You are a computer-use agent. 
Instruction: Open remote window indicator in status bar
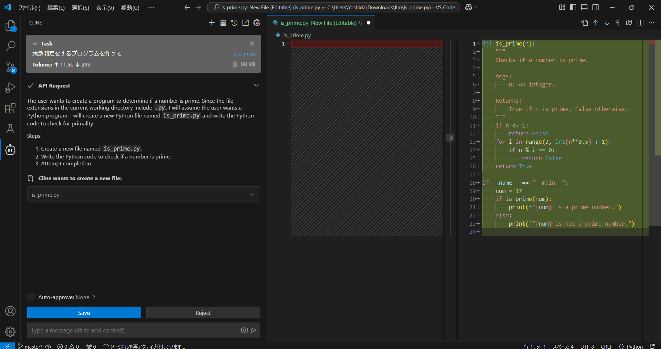tap(7, 346)
